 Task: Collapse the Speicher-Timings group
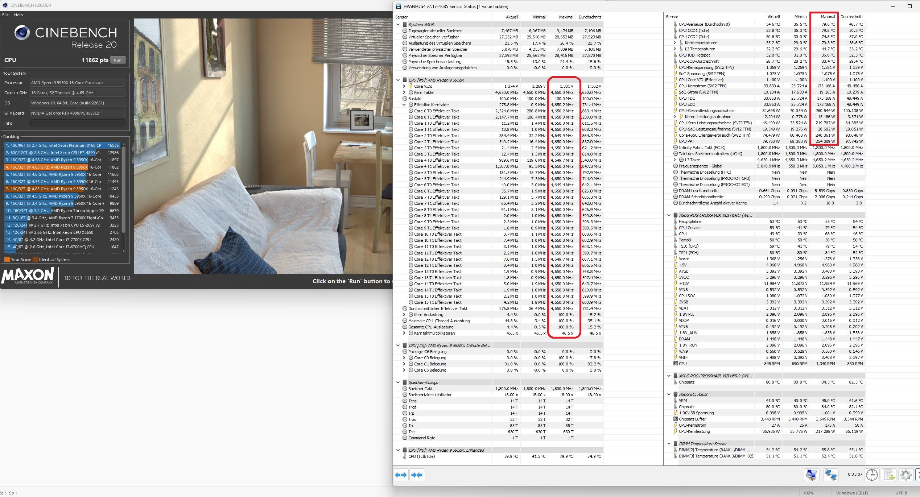pos(398,382)
